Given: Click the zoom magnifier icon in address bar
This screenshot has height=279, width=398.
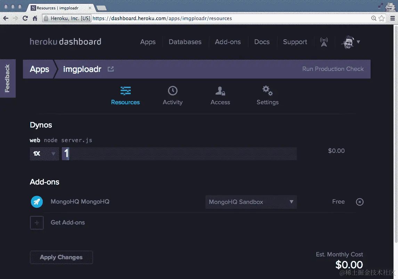Looking at the screenshot, I should tap(374, 18).
